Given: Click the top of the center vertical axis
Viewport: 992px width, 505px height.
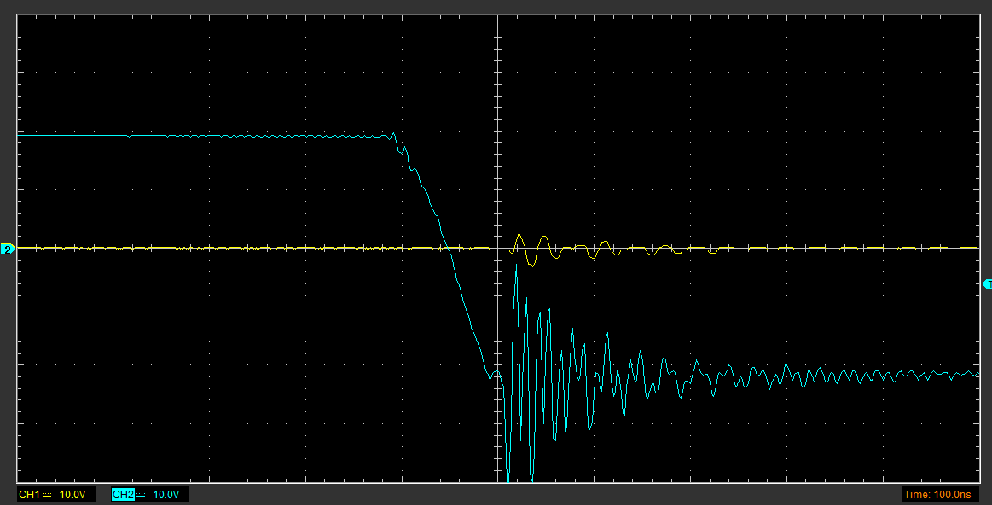Looking at the screenshot, I should [x=497, y=19].
